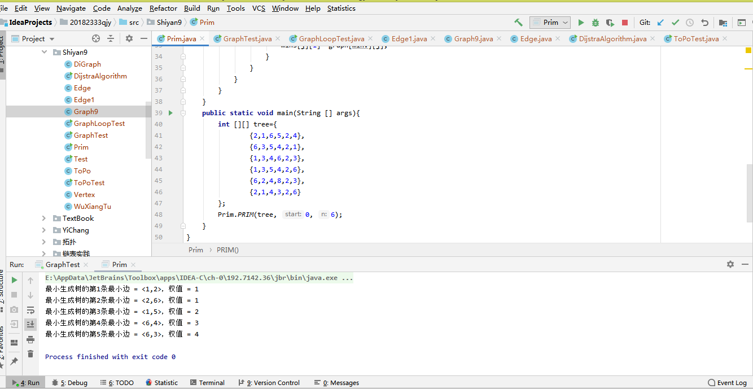Switch to the GraphTest.java editor tab
Screen dimensions: 753x389
[x=247, y=39]
